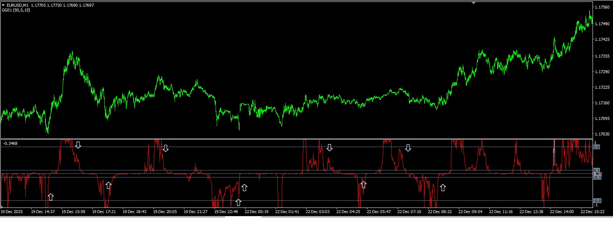Click the -0.3468 indicator value readout
The height and width of the screenshot is (235, 613).
10,143
